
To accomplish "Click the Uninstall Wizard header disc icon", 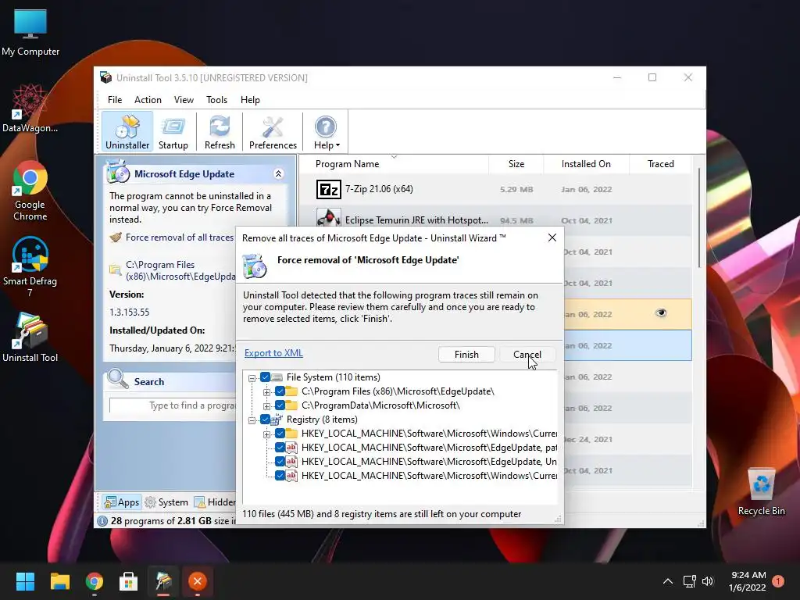I will tap(255, 266).
